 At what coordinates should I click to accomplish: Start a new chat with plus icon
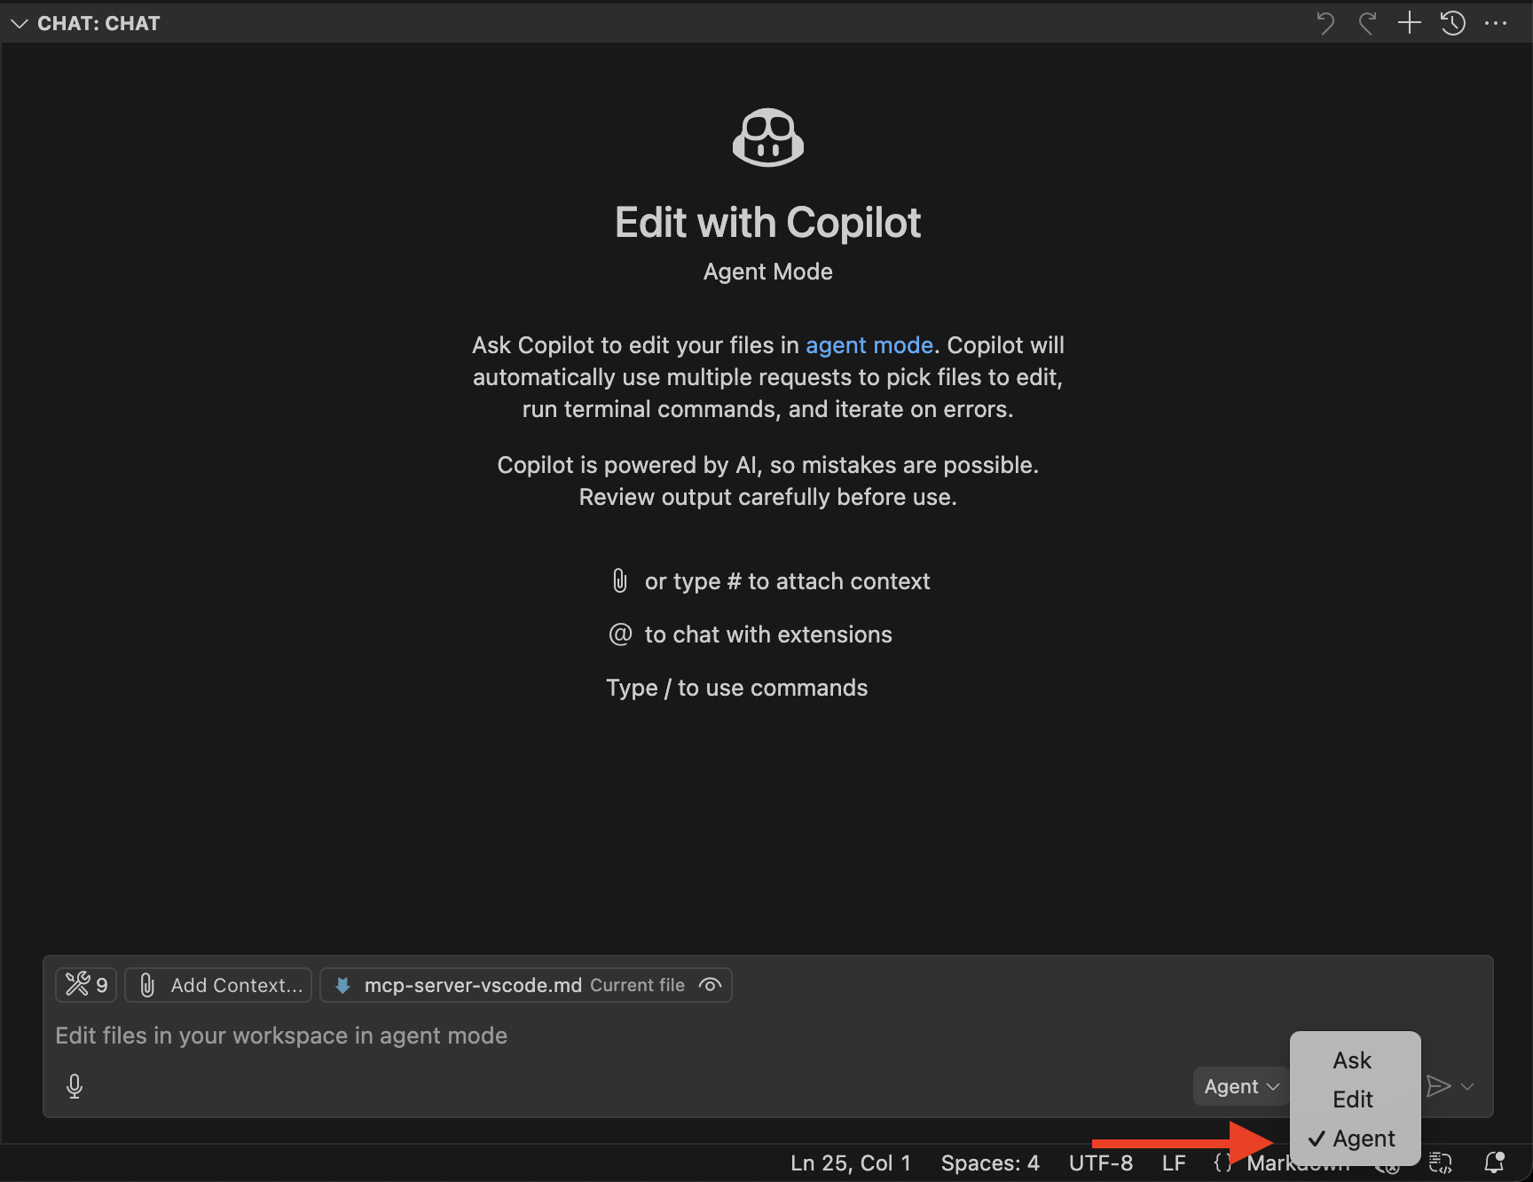pos(1410,23)
